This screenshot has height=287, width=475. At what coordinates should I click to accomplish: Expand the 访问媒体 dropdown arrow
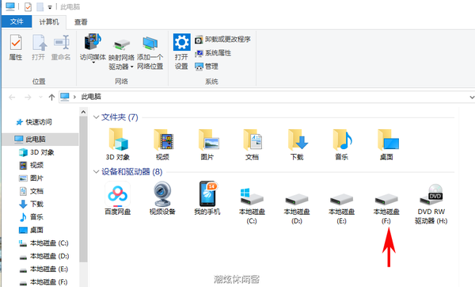[x=93, y=63]
